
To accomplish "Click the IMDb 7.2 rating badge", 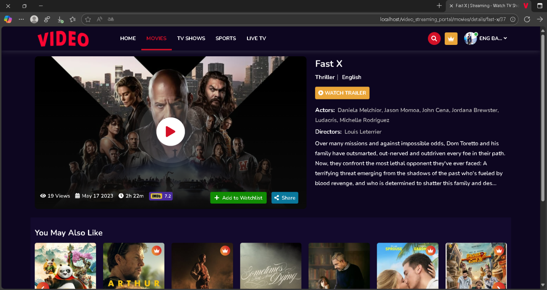I will coord(161,196).
